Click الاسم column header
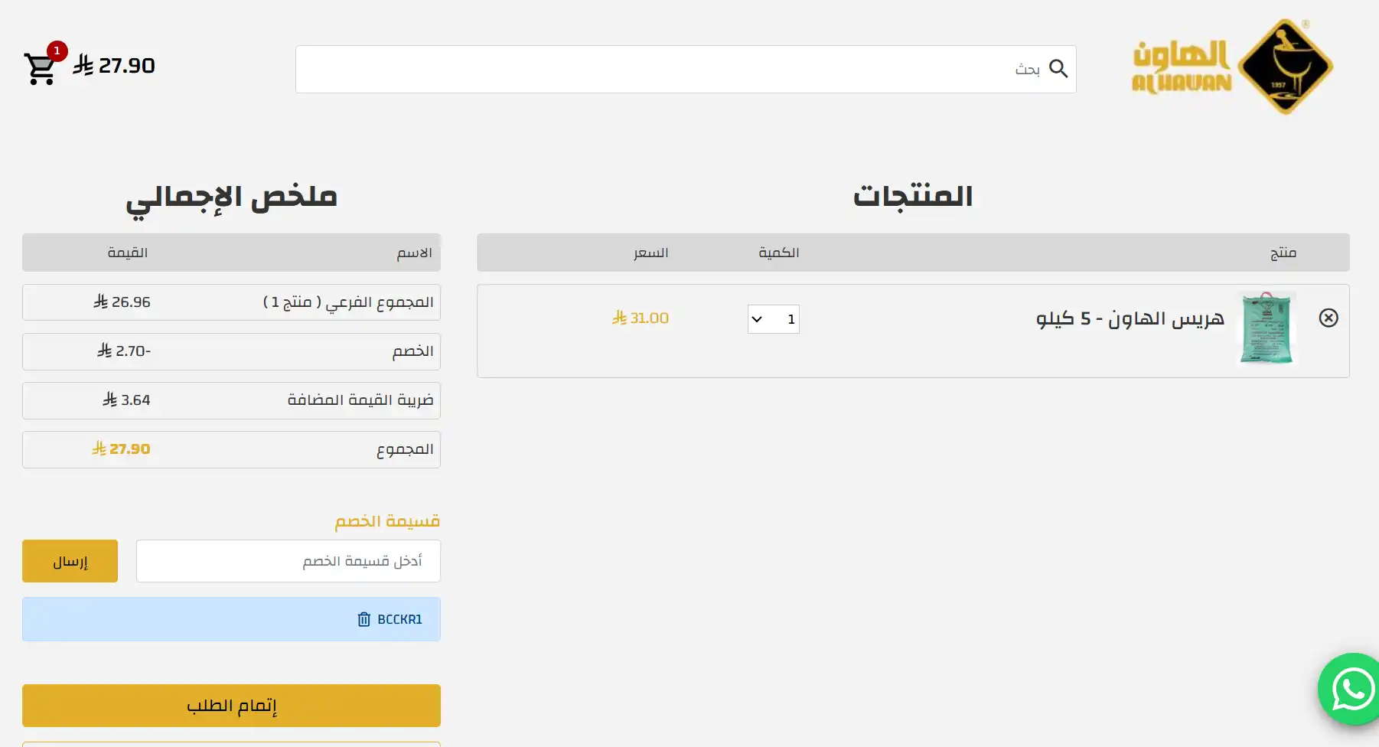Image resolution: width=1379 pixels, height=747 pixels. tap(414, 253)
